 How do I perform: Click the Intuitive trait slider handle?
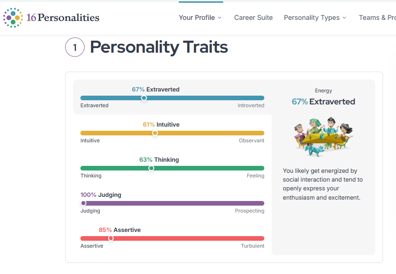(155, 133)
